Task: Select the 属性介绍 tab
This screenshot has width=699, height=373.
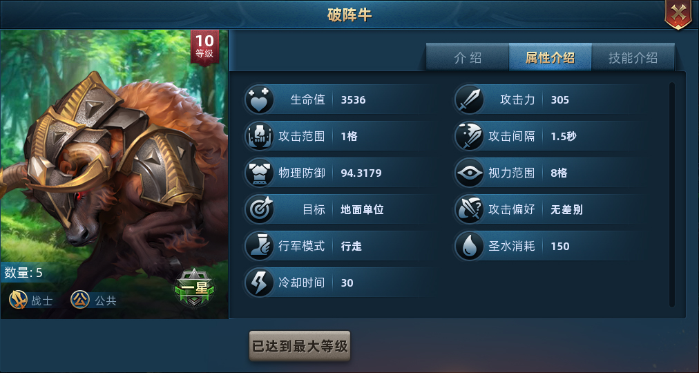Action: 550,57
